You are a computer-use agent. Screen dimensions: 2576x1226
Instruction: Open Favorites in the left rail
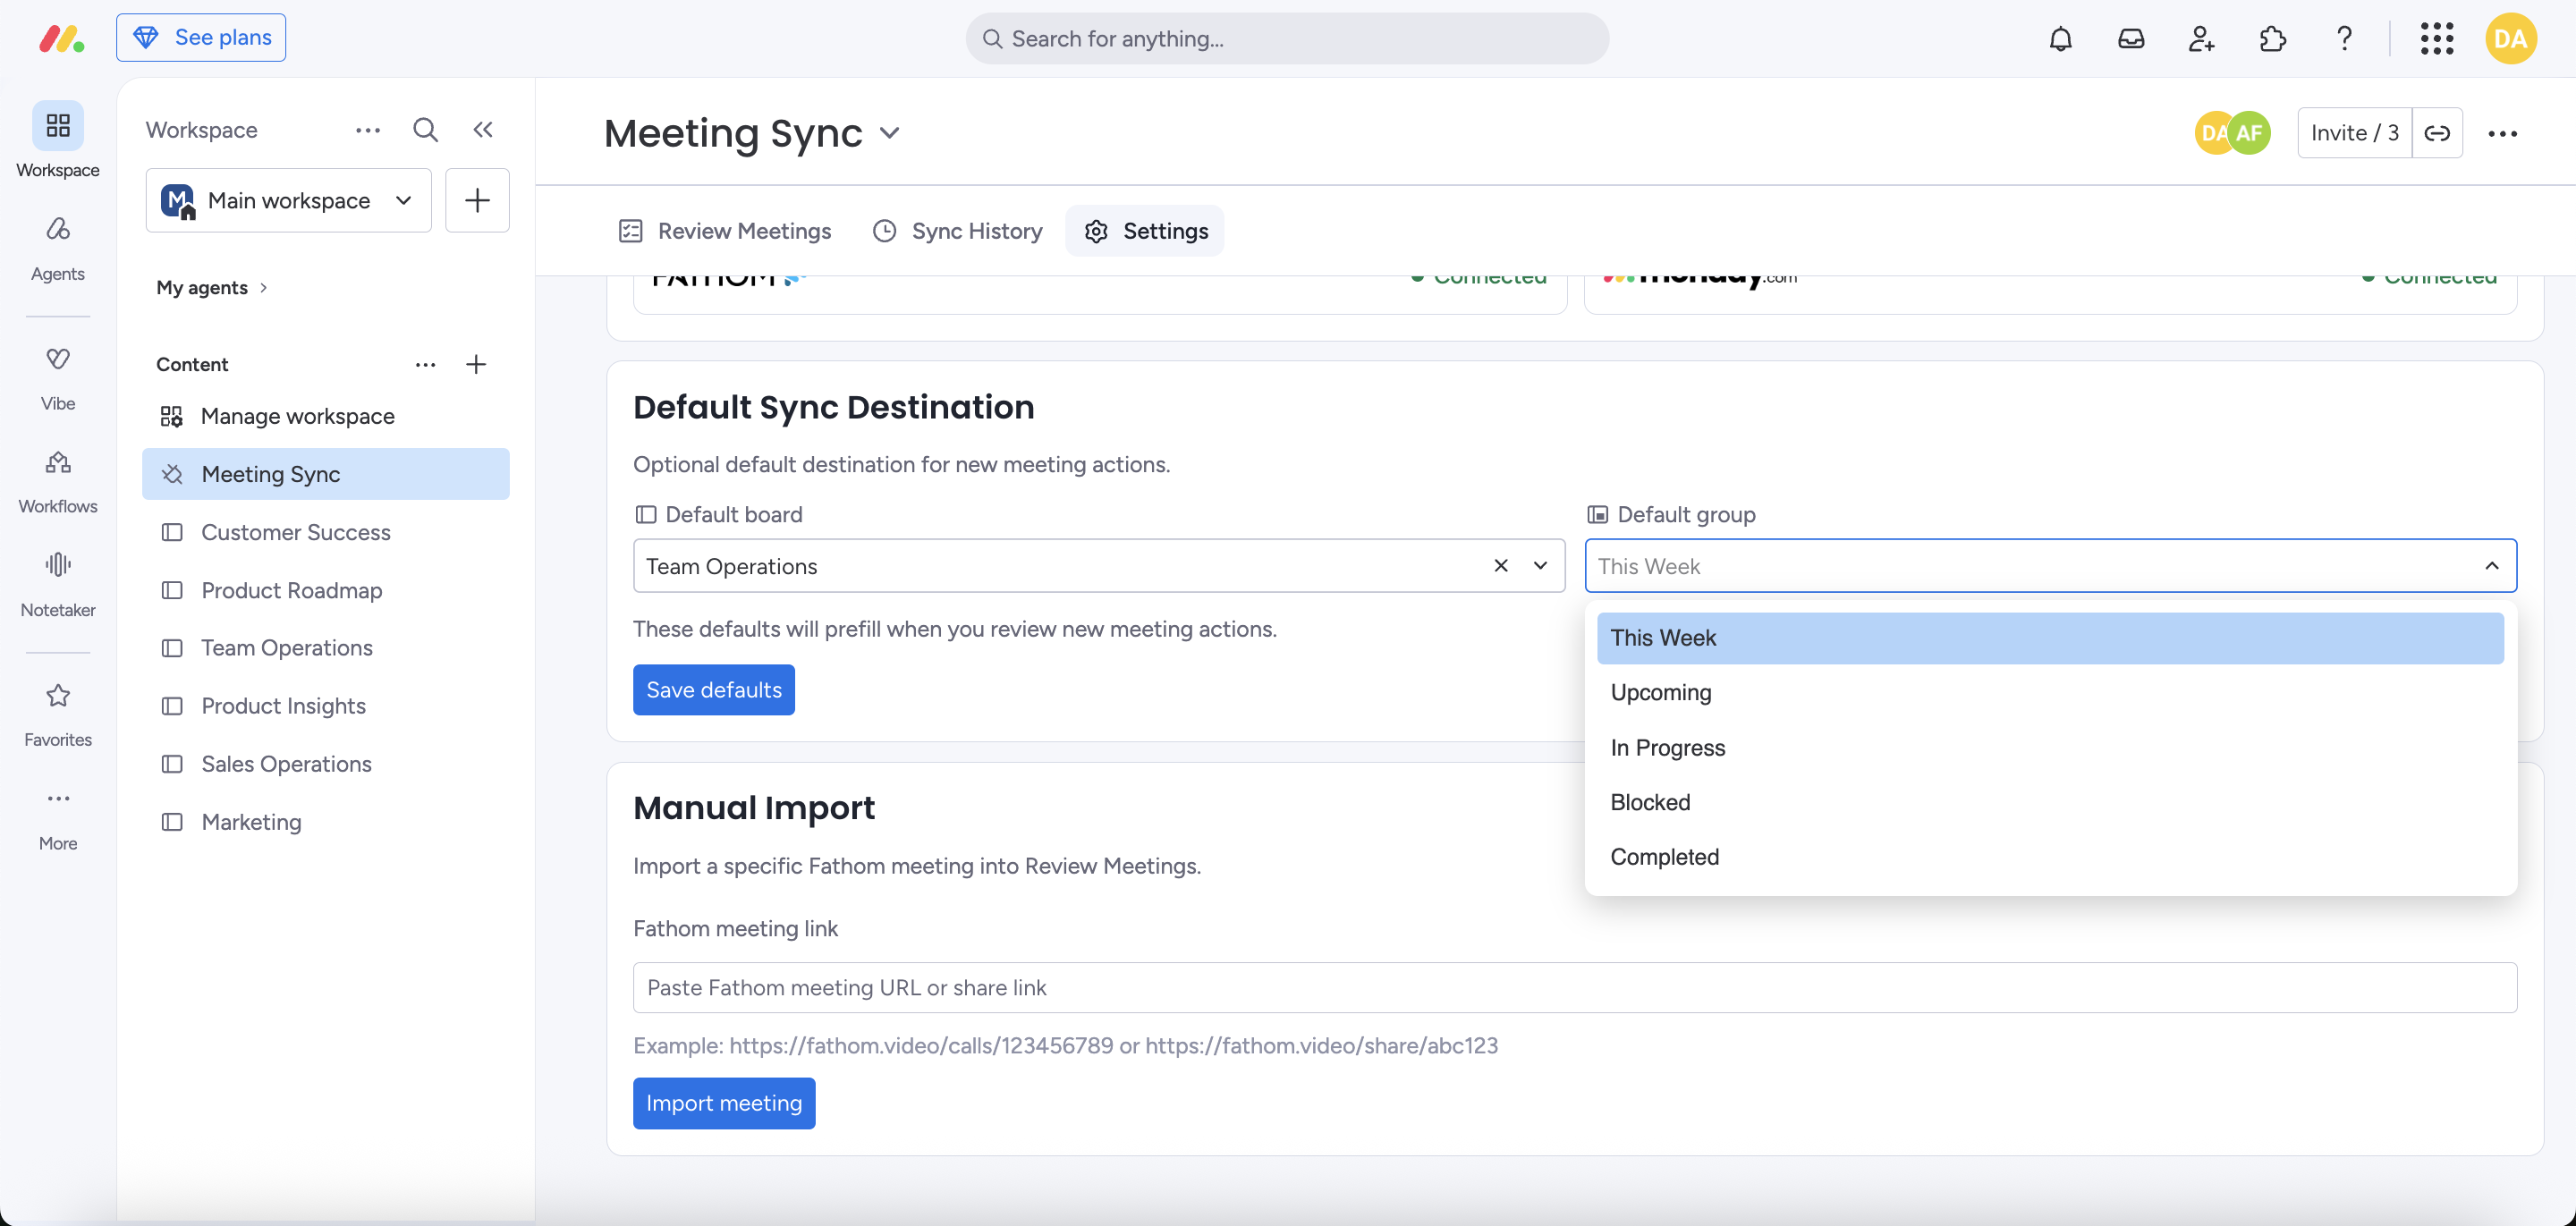[x=57, y=714]
